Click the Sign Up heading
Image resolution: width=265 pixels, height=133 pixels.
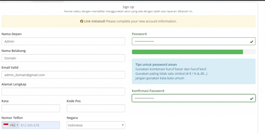point(128,7)
